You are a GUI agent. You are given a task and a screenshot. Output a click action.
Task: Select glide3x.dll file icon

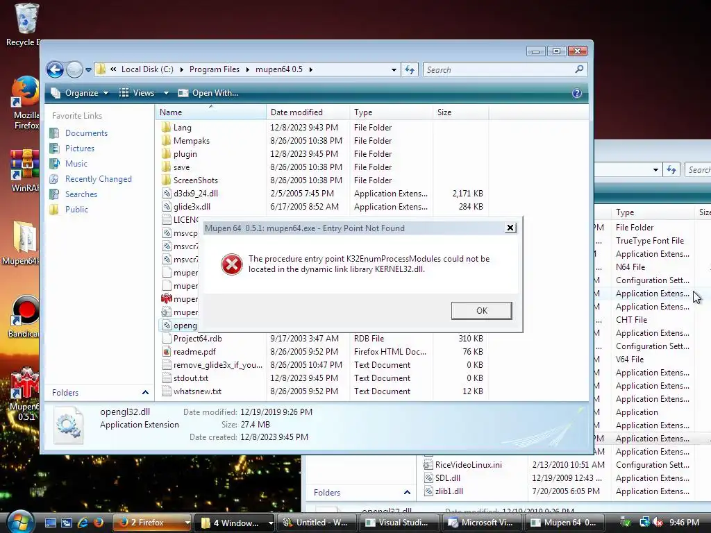pos(167,206)
